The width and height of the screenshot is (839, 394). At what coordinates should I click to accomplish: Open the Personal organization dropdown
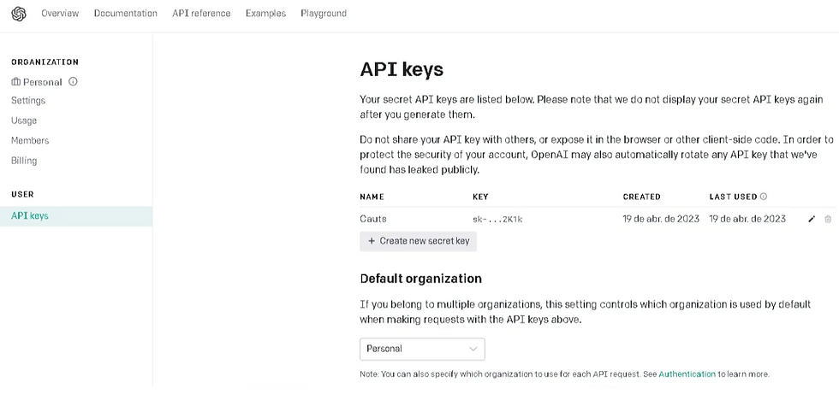tap(422, 349)
